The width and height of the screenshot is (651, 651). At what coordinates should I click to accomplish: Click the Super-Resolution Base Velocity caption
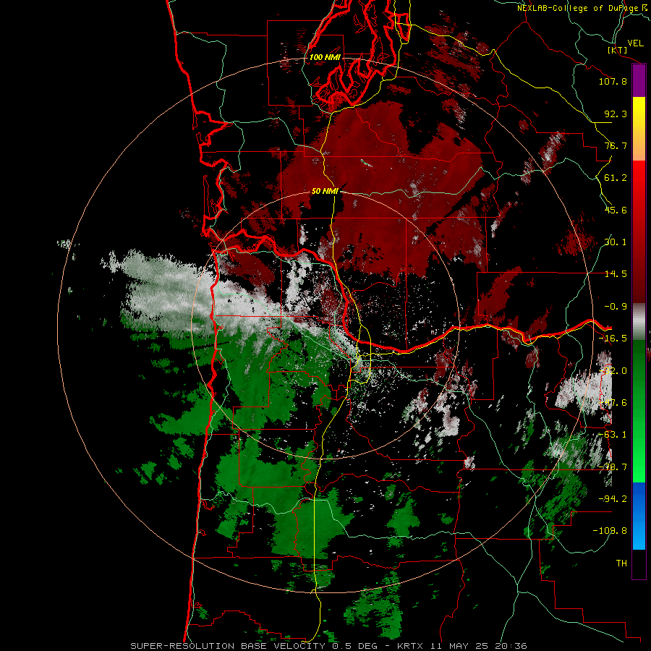(329, 646)
